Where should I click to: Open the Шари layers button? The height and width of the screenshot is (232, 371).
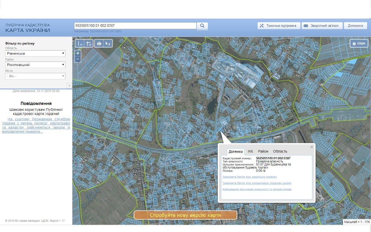point(359,43)
